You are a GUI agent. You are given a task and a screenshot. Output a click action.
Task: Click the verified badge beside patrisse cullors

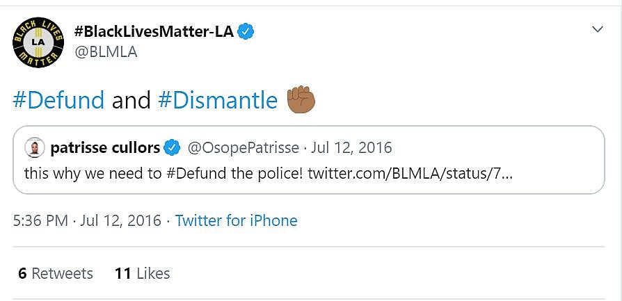click(173, 147)
